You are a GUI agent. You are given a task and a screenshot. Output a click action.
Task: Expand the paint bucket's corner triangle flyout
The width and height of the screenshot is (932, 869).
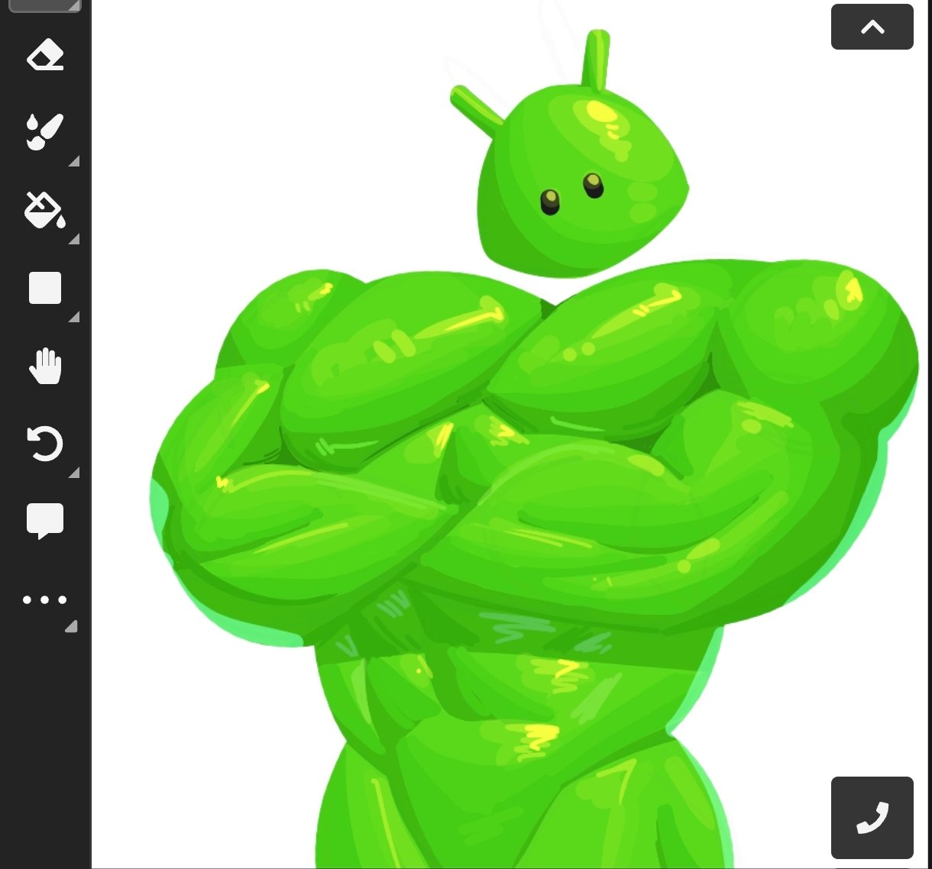74,239
